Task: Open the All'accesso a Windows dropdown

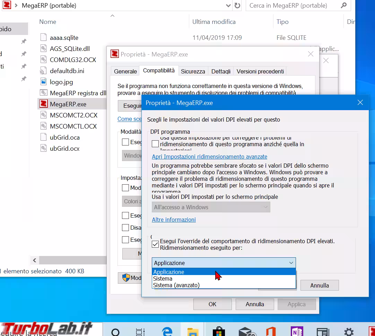Action: tap(211, 207)
